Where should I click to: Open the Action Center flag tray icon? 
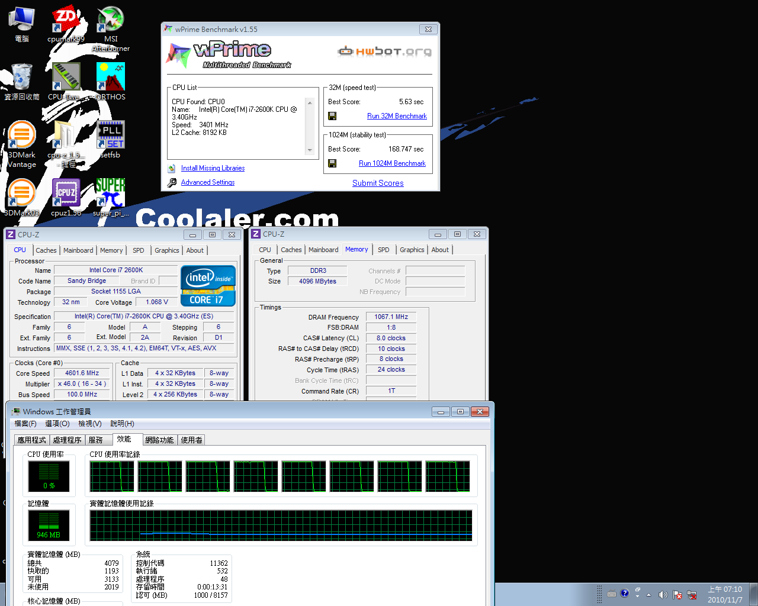click(x=677, y=595)
